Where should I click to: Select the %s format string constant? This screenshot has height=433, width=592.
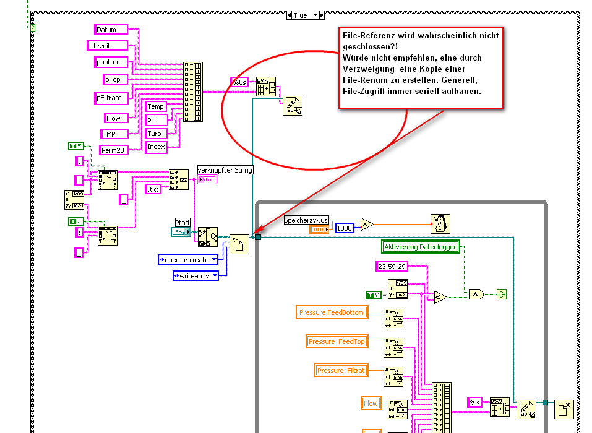tap(474, 403)
